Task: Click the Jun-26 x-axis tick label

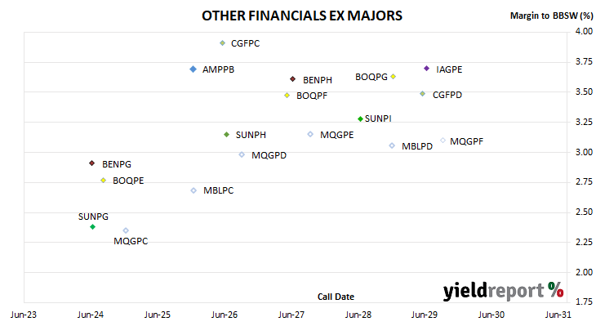Action: [x=225, y=315]
